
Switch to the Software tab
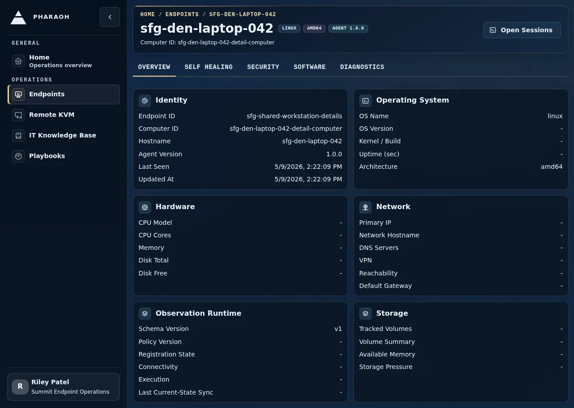tap(310, 67)
